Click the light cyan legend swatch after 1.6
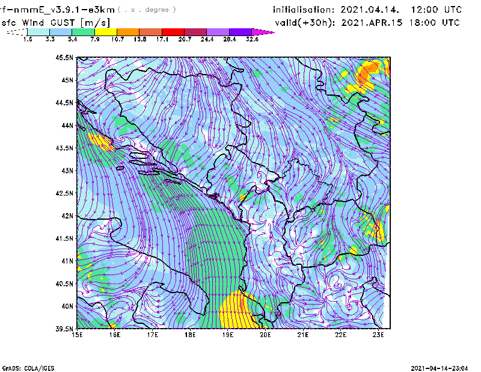481x372 pixels. [x=38, y=32]
